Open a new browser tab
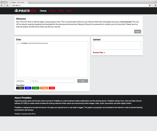This screenshot has width=157, height=131. pyautogui.click(x=30, y=2)
